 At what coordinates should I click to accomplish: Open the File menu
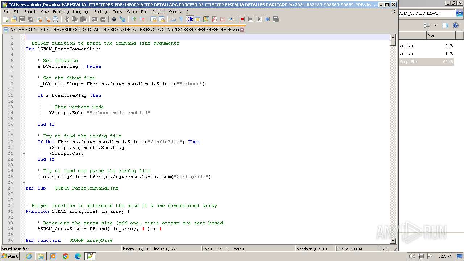click(x=6, y=12)
